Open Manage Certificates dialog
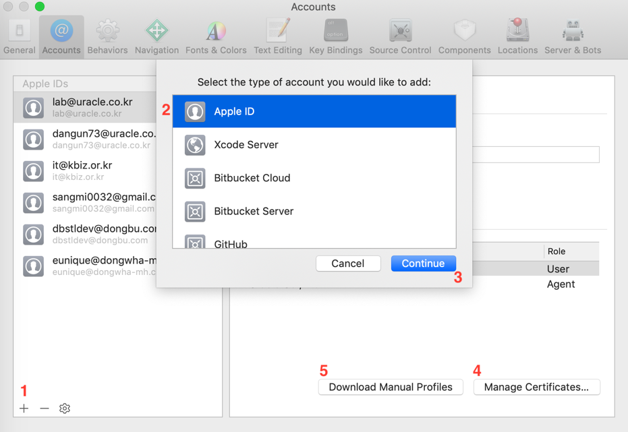The width and height of the screenshot is (628, 432). click(x=537, y=387)
